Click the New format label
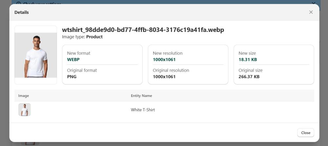Image resolution: width=328 pixels, height=146 pixels. (79, 53)
